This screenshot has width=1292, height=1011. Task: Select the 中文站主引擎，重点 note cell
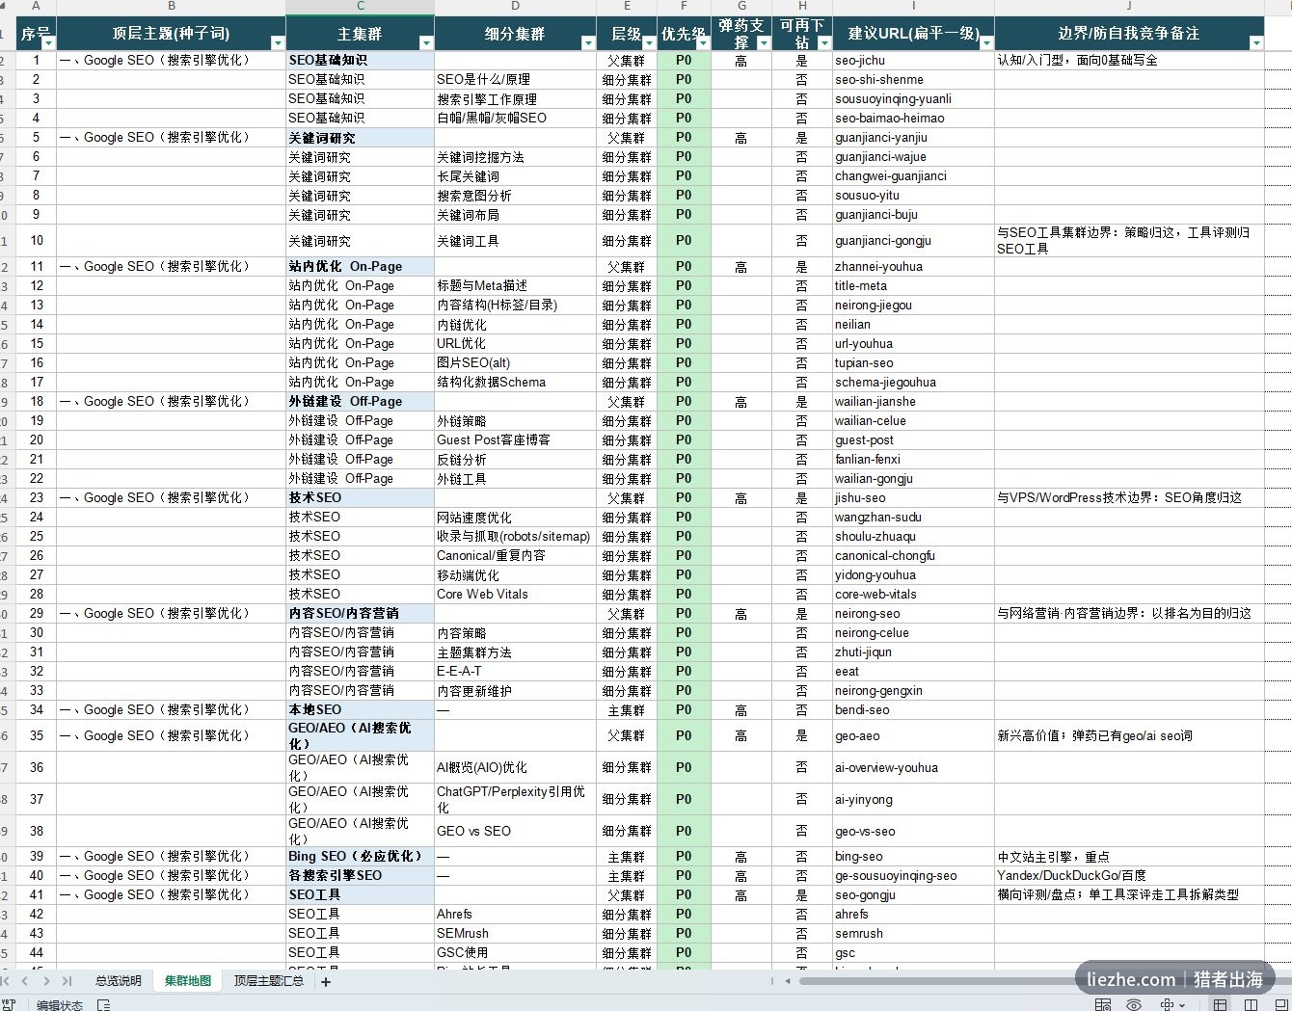[1129, 856]
